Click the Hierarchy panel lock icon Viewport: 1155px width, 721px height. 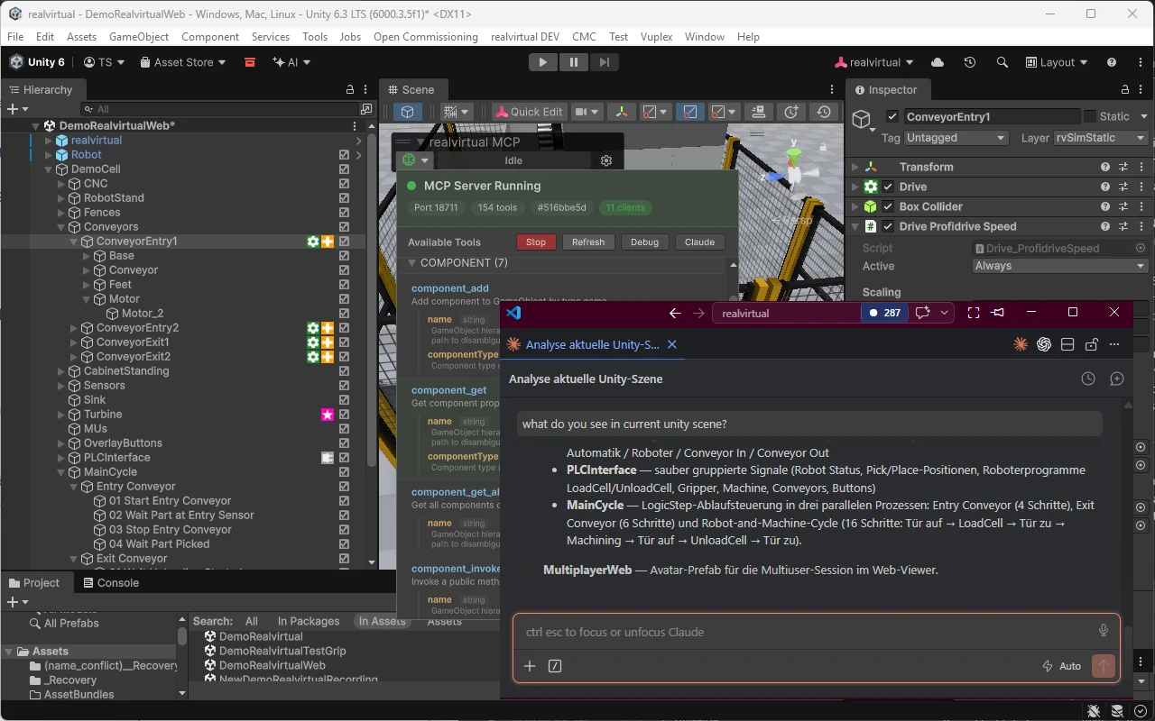(x=350, y=90)
